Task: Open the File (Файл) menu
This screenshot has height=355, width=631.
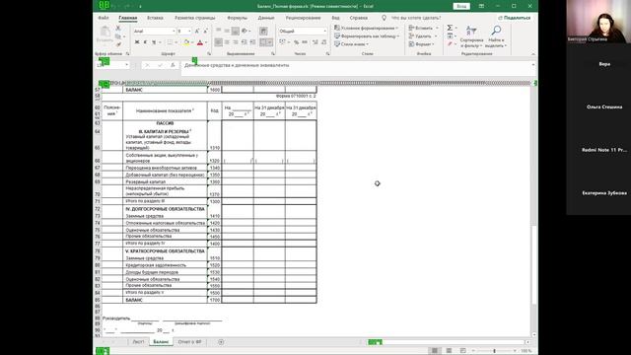Action: click(104, 18)
